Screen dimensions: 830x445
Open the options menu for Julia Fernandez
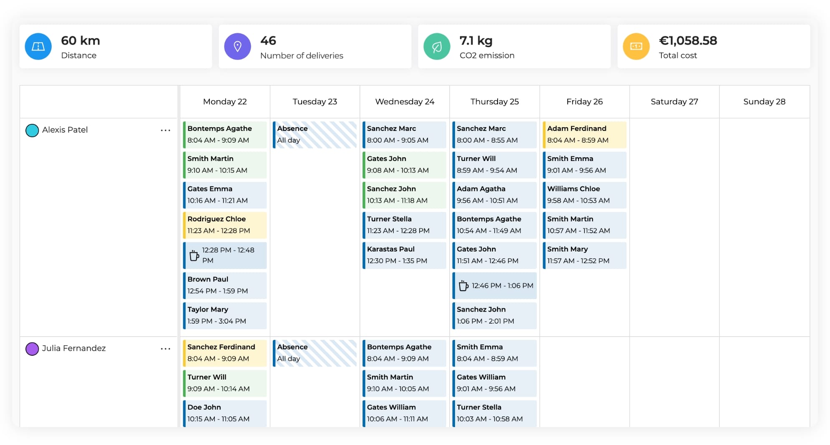point(166,349)
